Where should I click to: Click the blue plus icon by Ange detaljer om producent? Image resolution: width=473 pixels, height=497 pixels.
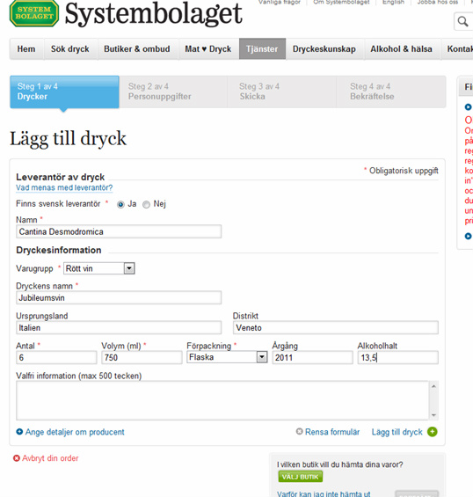point(19,432)
